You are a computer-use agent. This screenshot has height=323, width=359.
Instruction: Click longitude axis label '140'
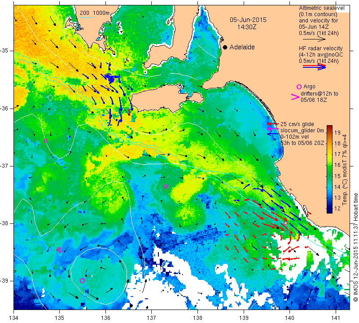(x=289, y=318)
